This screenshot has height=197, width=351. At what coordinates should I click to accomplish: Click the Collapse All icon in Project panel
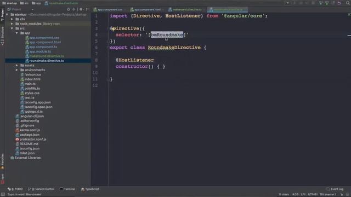coord(73,9)
